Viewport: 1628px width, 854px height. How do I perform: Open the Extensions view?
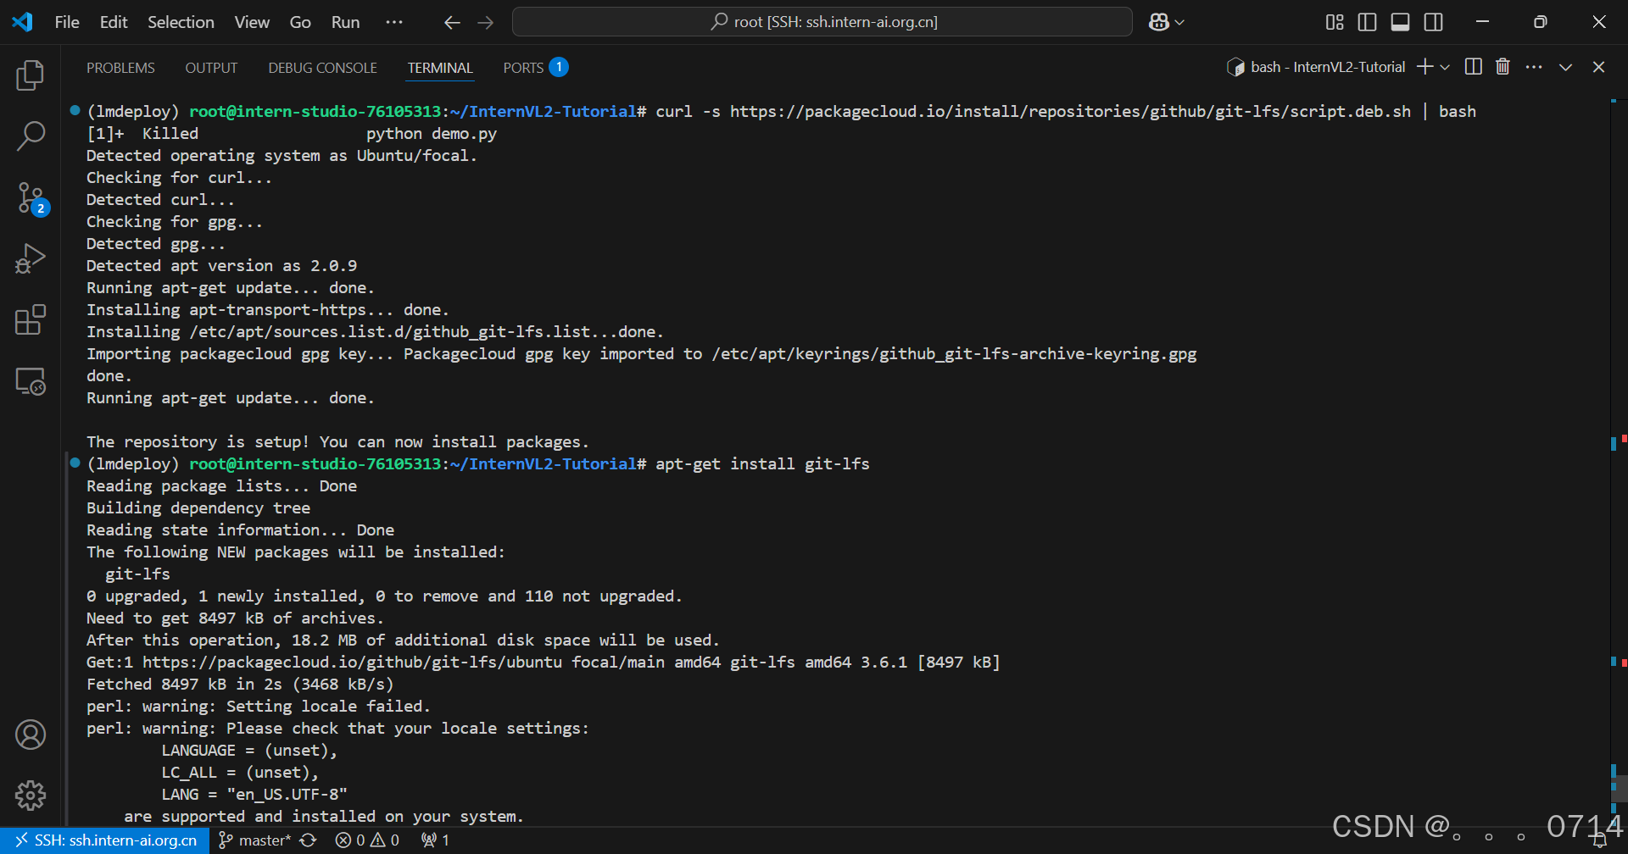click(31, 320)
